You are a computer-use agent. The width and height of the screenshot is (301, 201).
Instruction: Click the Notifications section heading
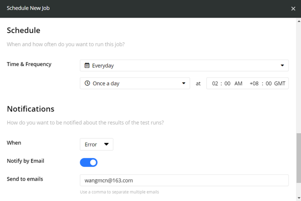coord(31,109)
